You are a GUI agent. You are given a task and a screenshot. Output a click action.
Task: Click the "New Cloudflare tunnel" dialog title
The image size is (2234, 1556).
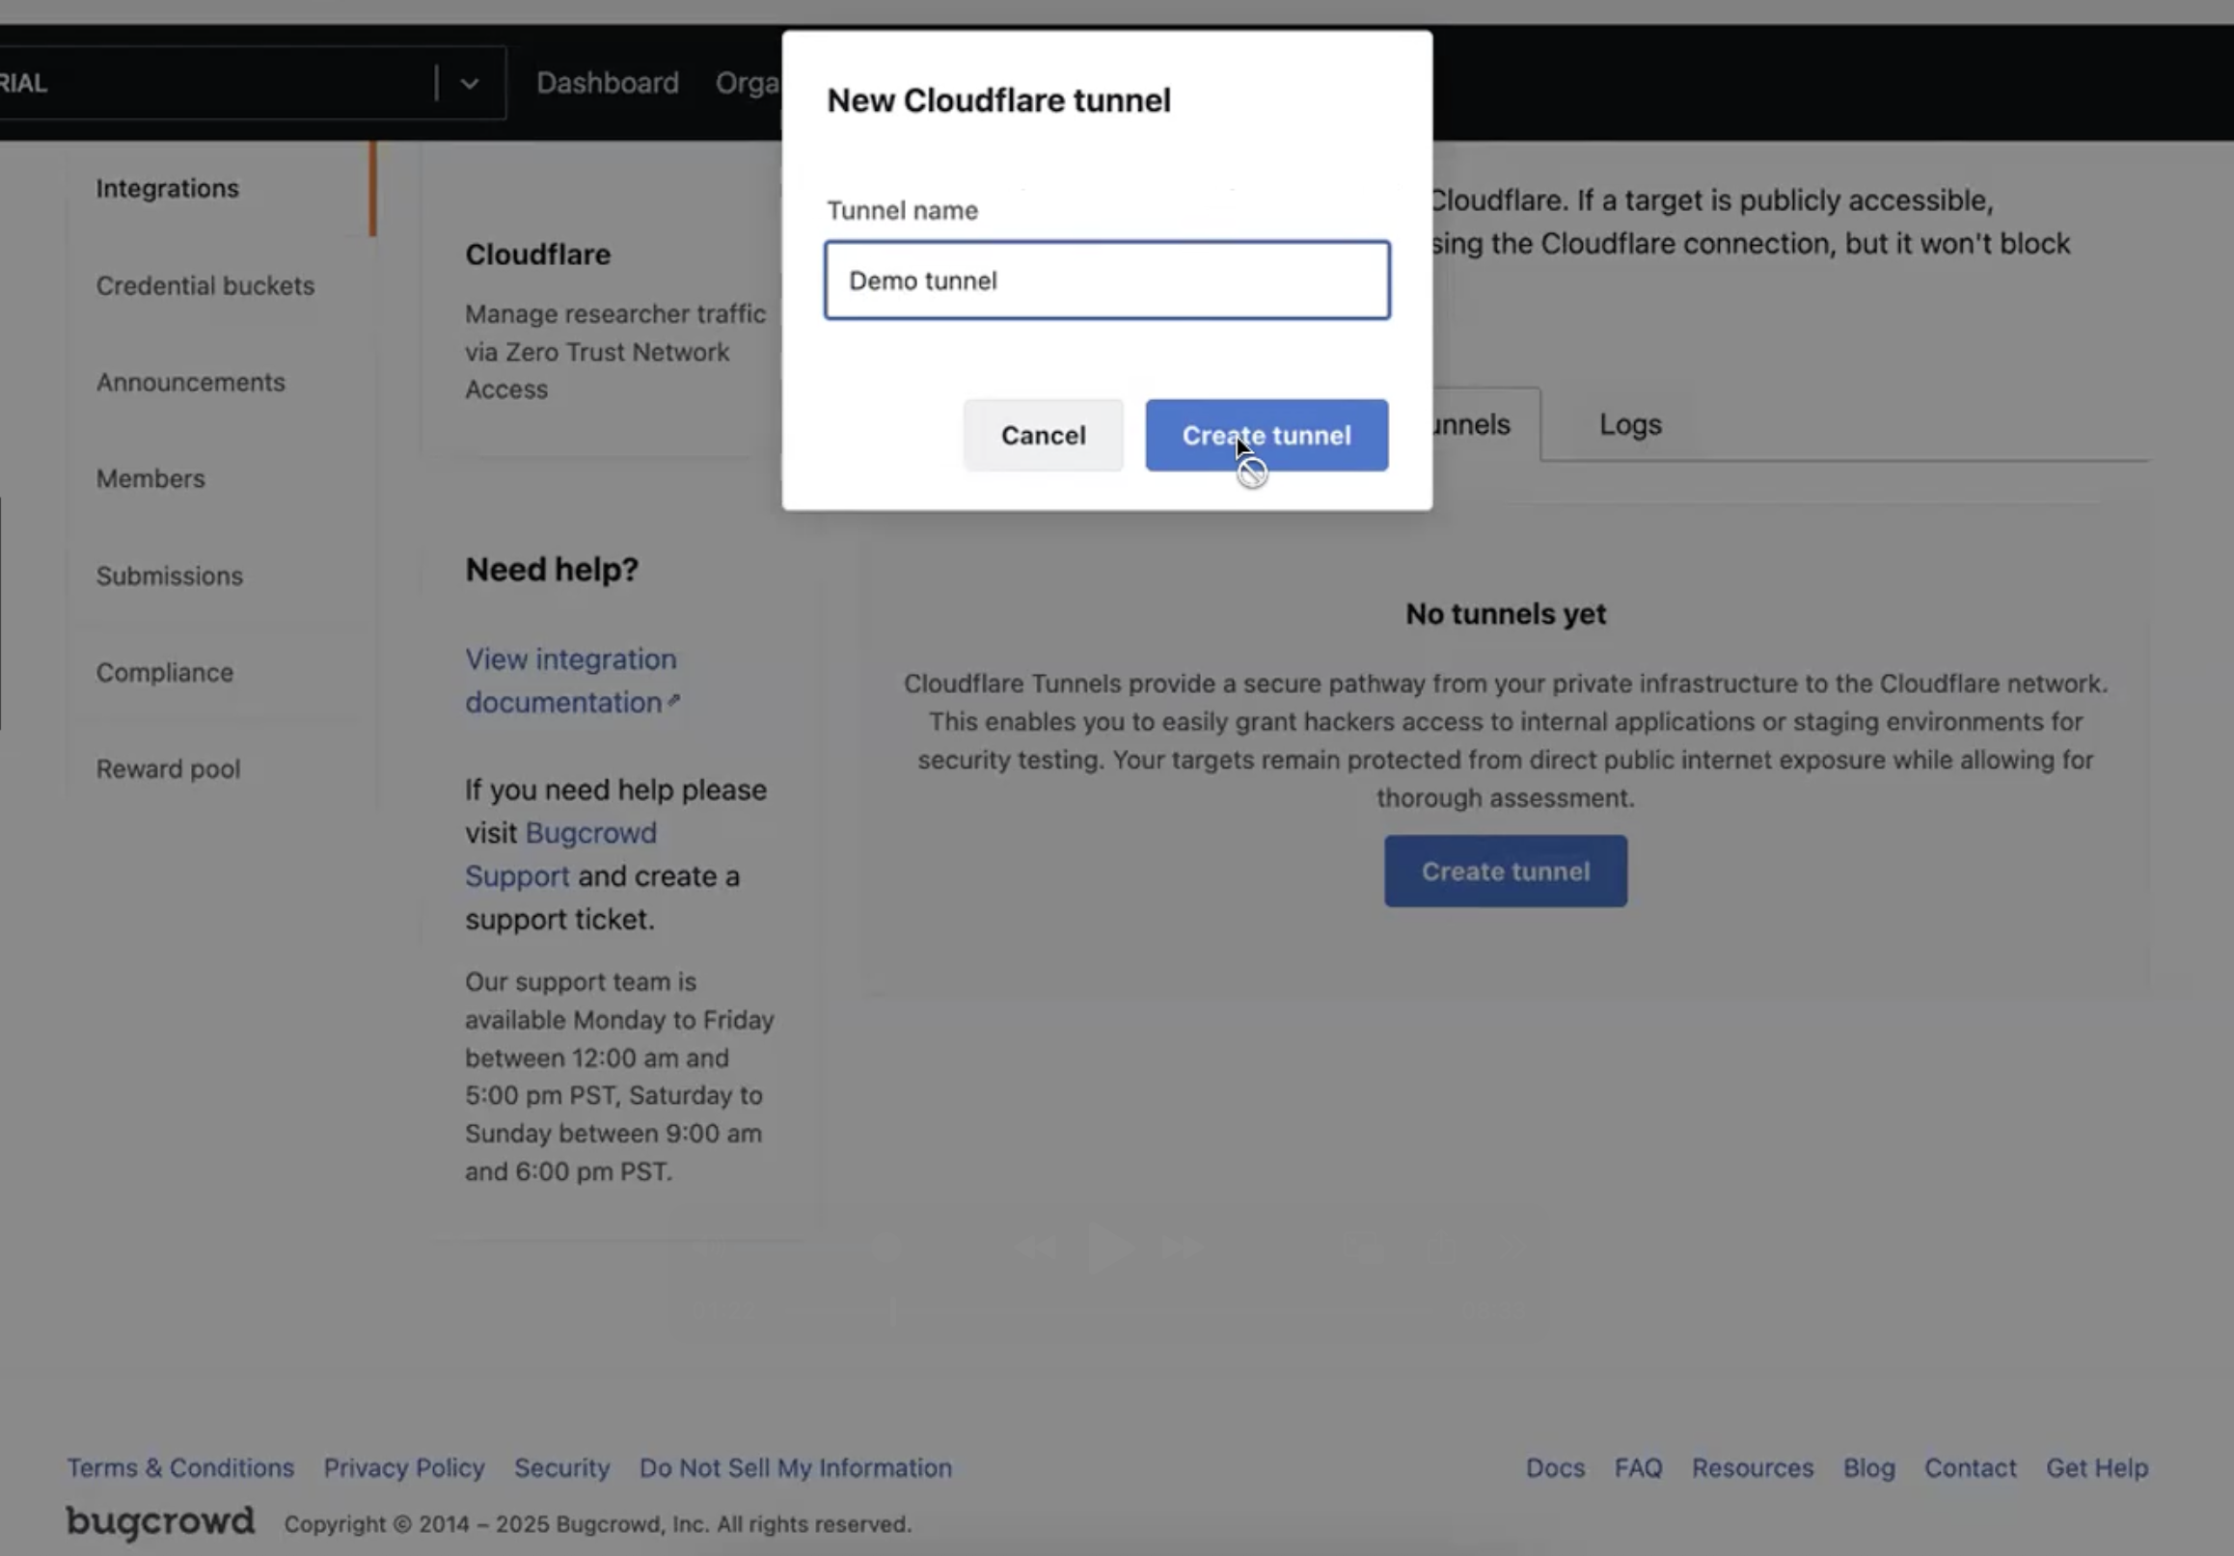tap(998, 100)
